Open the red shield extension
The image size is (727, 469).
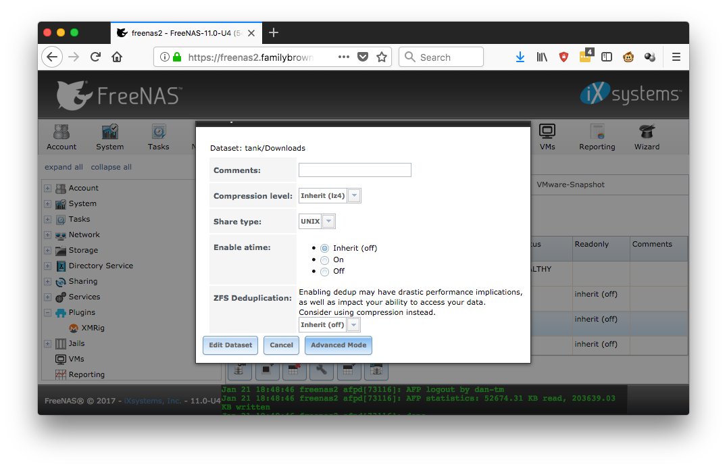point(563,57)
